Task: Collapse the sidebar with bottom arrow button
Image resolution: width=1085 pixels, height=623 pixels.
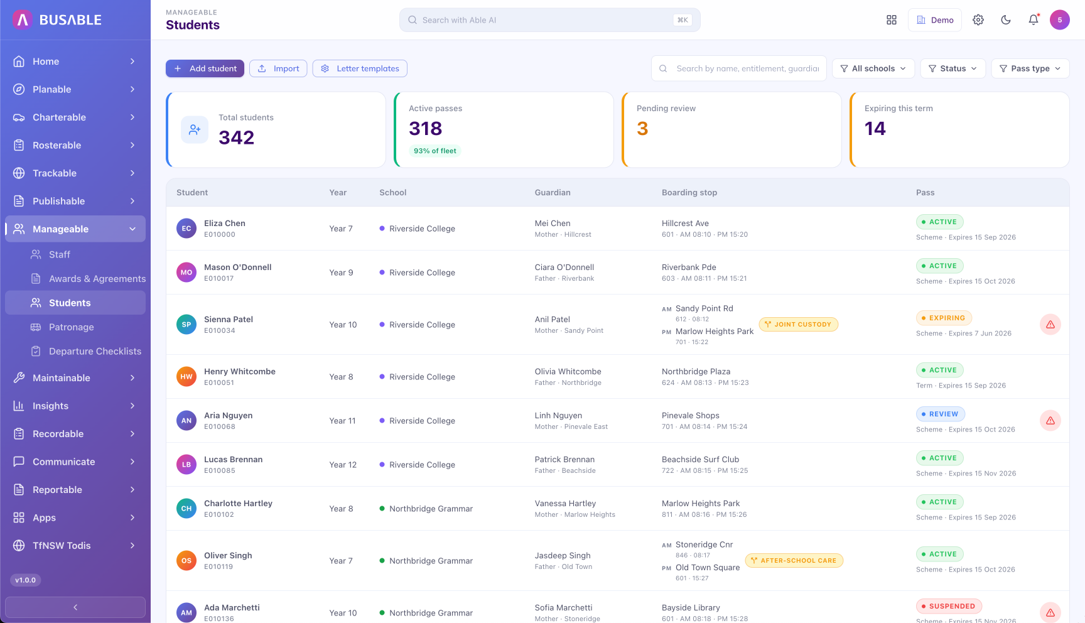Action: point(75,607)
